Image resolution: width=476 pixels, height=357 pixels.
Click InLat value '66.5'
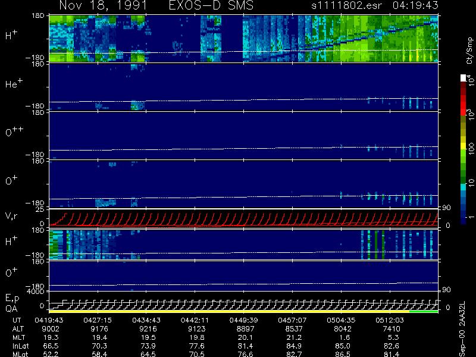[x=51, y=346]
